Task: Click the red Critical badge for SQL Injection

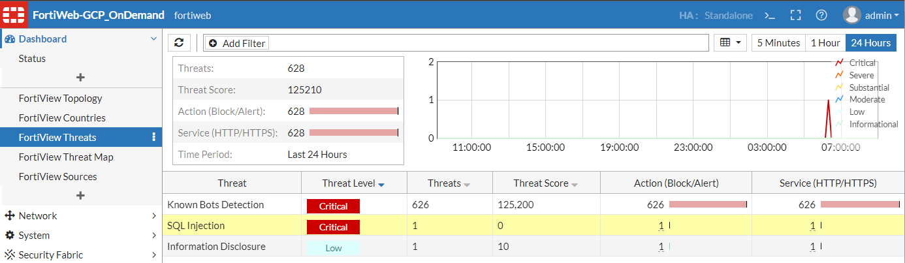Action: pos(333,227)
